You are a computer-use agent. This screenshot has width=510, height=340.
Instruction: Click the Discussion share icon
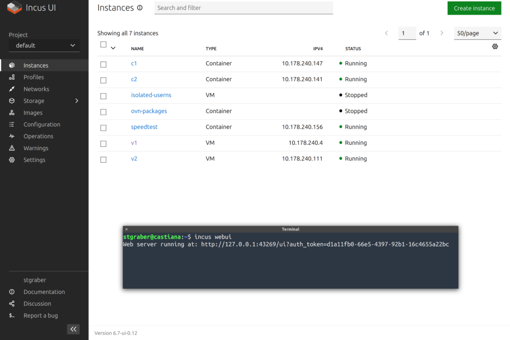[12, 304]
